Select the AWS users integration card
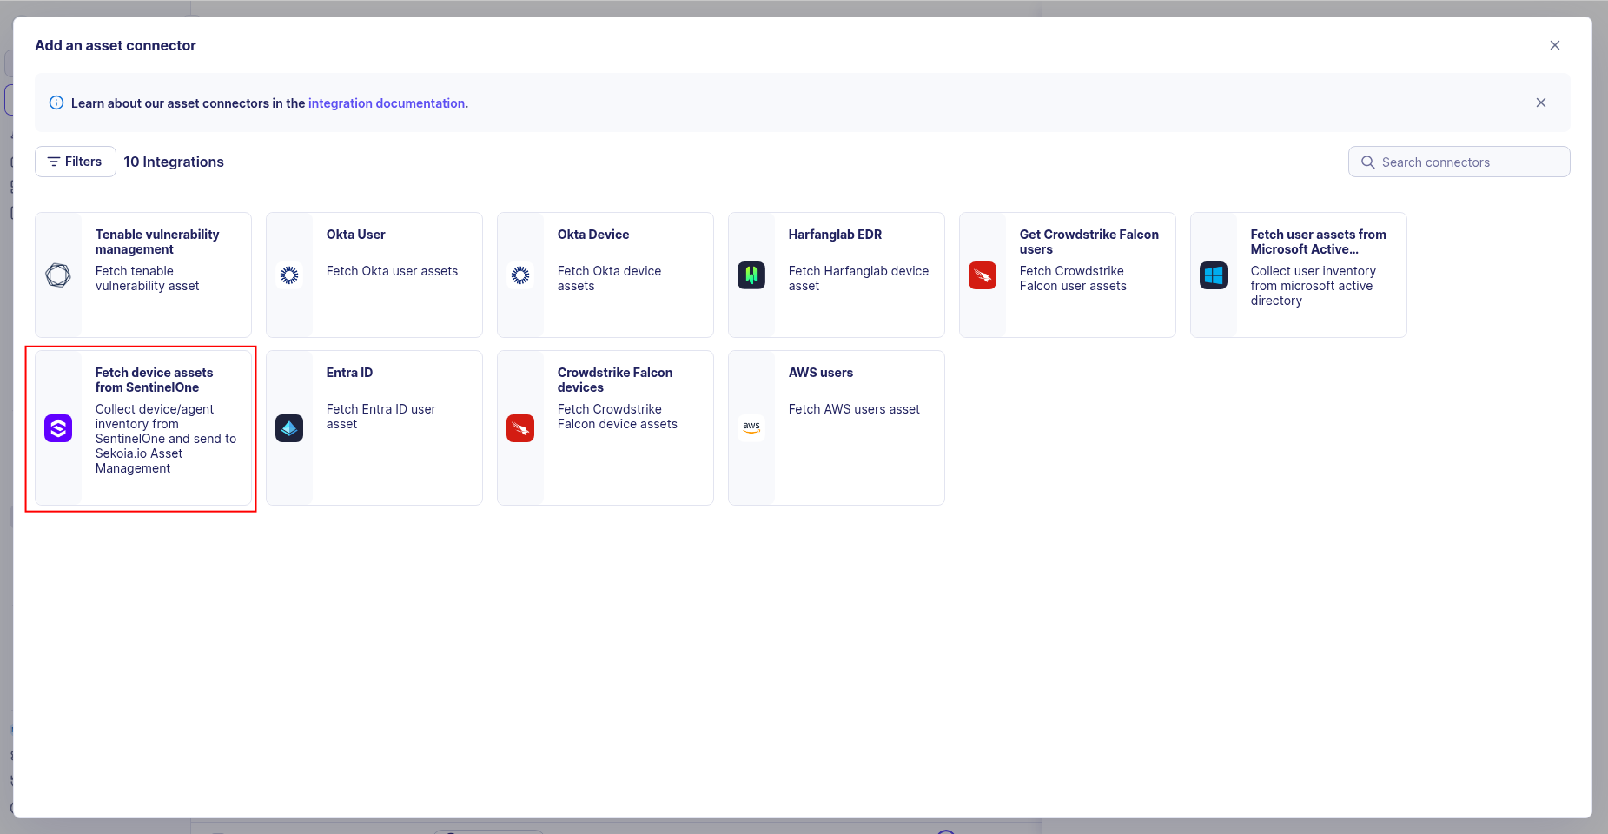Viewport: 1608px width, 834px height. [835, 428]
